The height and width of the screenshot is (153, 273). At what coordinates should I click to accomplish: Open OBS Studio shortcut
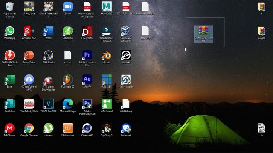click(x=48, y=55)
